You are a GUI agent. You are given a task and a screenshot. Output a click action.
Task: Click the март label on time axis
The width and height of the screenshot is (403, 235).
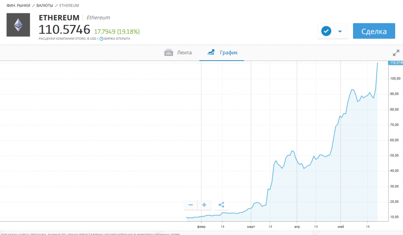click(x=251, y=227)
